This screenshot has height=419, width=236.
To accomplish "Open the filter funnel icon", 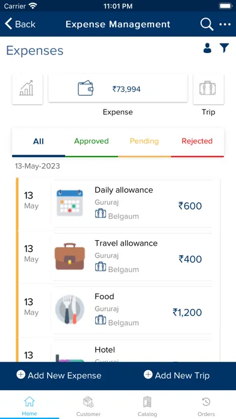I will 225,48.
